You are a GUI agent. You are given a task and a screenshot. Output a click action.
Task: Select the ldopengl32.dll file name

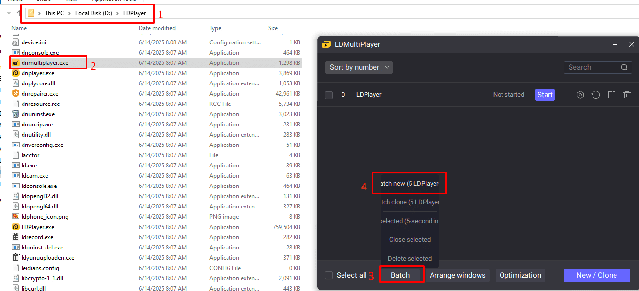pos(40,196)
